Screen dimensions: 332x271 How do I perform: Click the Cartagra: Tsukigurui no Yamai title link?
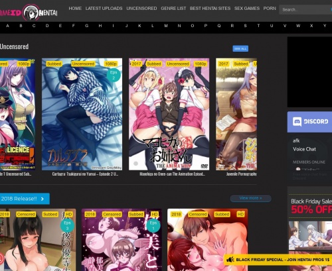click(x=85, y=174)
